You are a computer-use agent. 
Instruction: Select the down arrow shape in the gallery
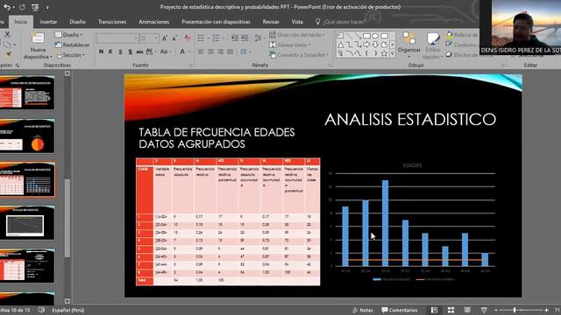(375, 45)
